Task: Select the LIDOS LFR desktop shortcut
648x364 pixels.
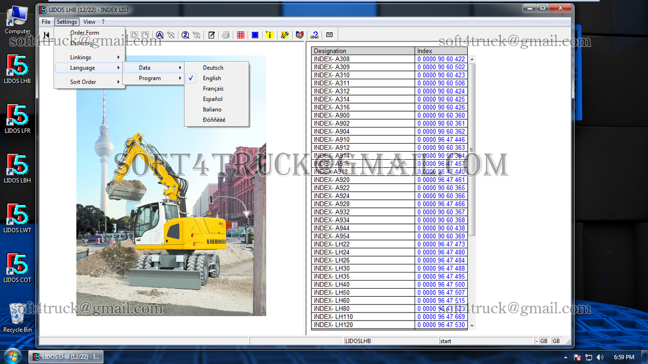Action: [x=18, y=119]
